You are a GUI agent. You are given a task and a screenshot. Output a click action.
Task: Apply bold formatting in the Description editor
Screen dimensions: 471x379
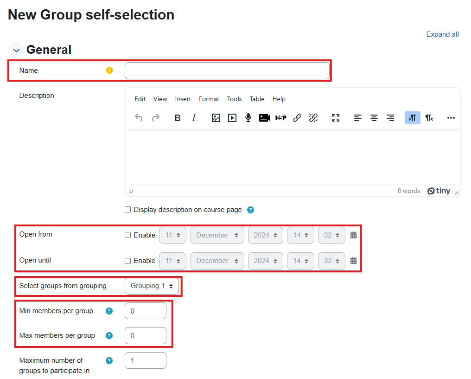coord(178,118)
